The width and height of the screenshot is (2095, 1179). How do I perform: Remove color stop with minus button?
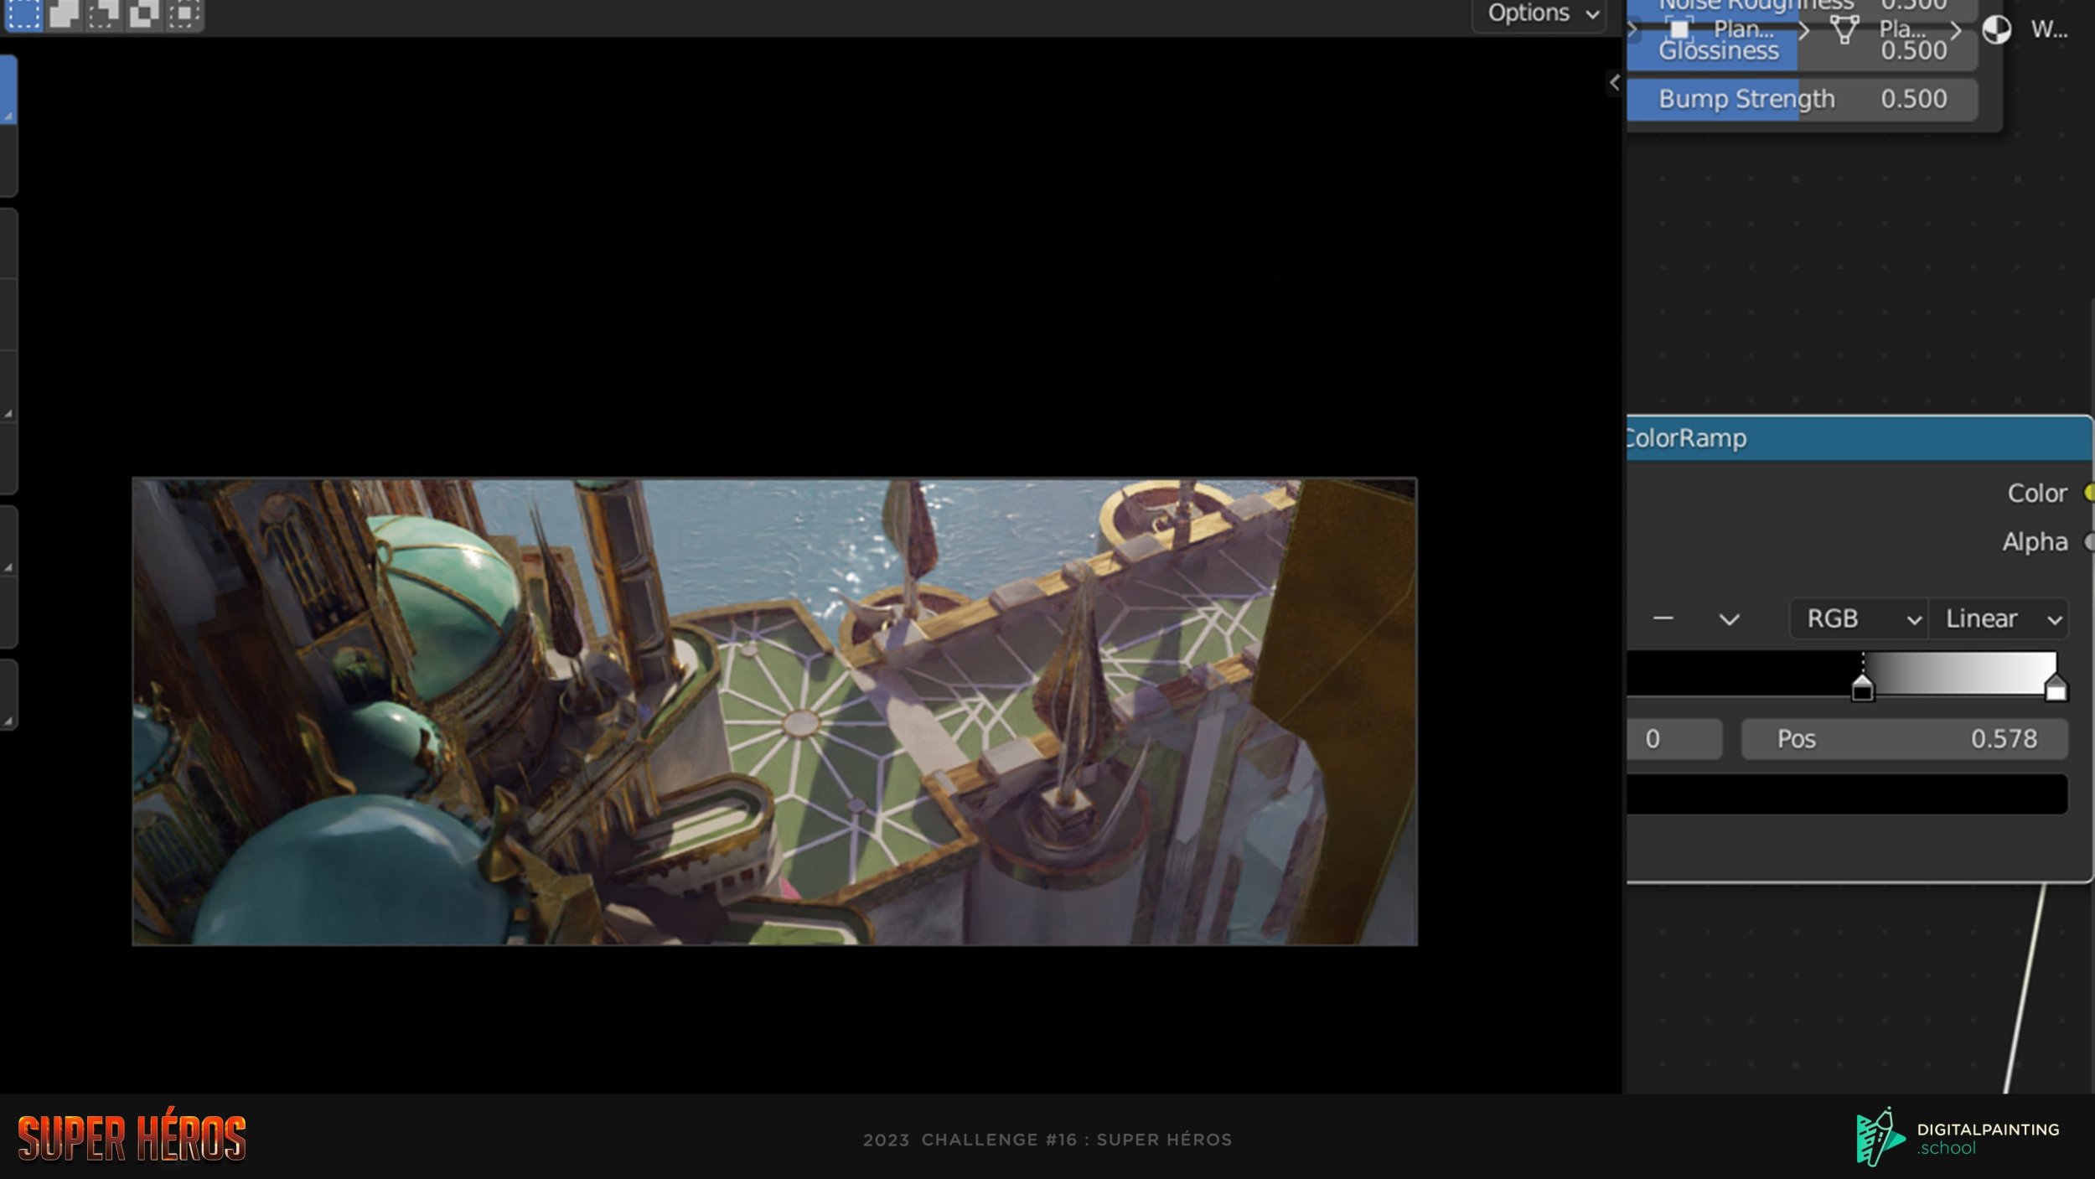[1663, 619]
